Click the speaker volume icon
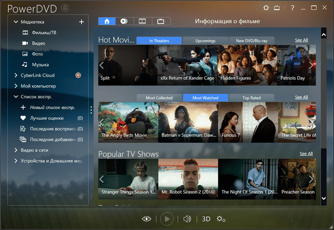This screenshot has width=334, height=230. point(187,219)
